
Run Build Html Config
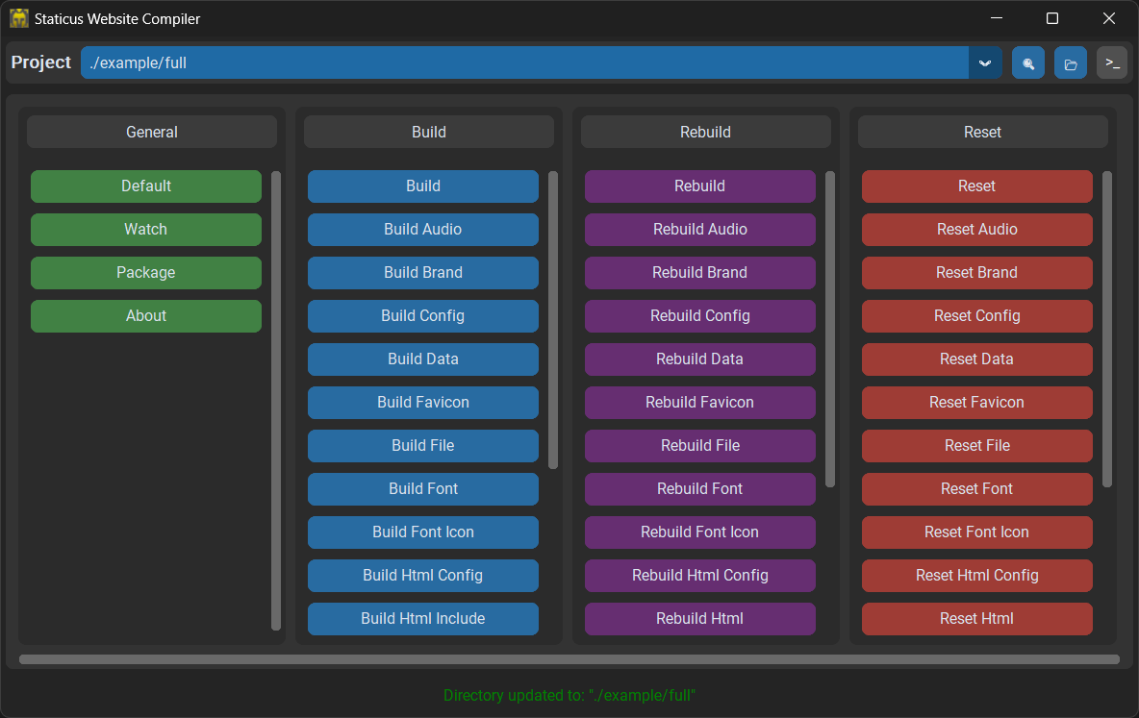point(422,576)
